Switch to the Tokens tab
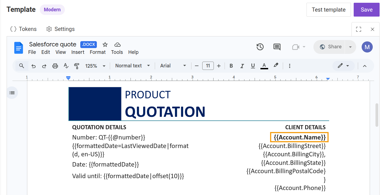This screenshot has height=195, width=381. [x=23, y=29]
